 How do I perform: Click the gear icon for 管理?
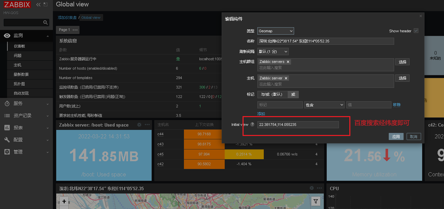(7, 152)
